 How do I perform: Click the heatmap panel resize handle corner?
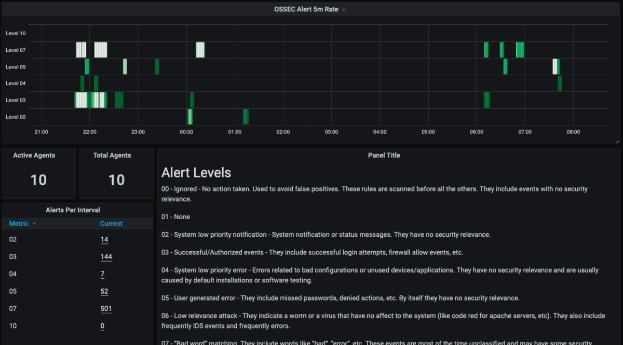pos(617,141)
